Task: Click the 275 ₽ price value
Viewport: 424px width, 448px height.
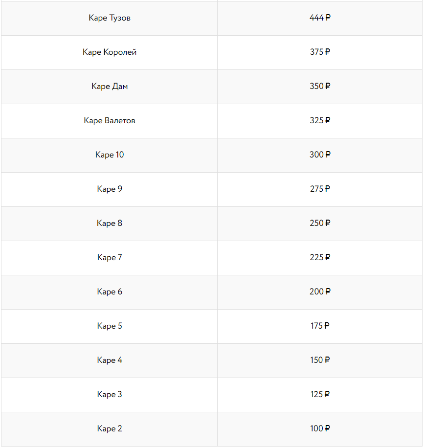Action: tap(320, 189)
